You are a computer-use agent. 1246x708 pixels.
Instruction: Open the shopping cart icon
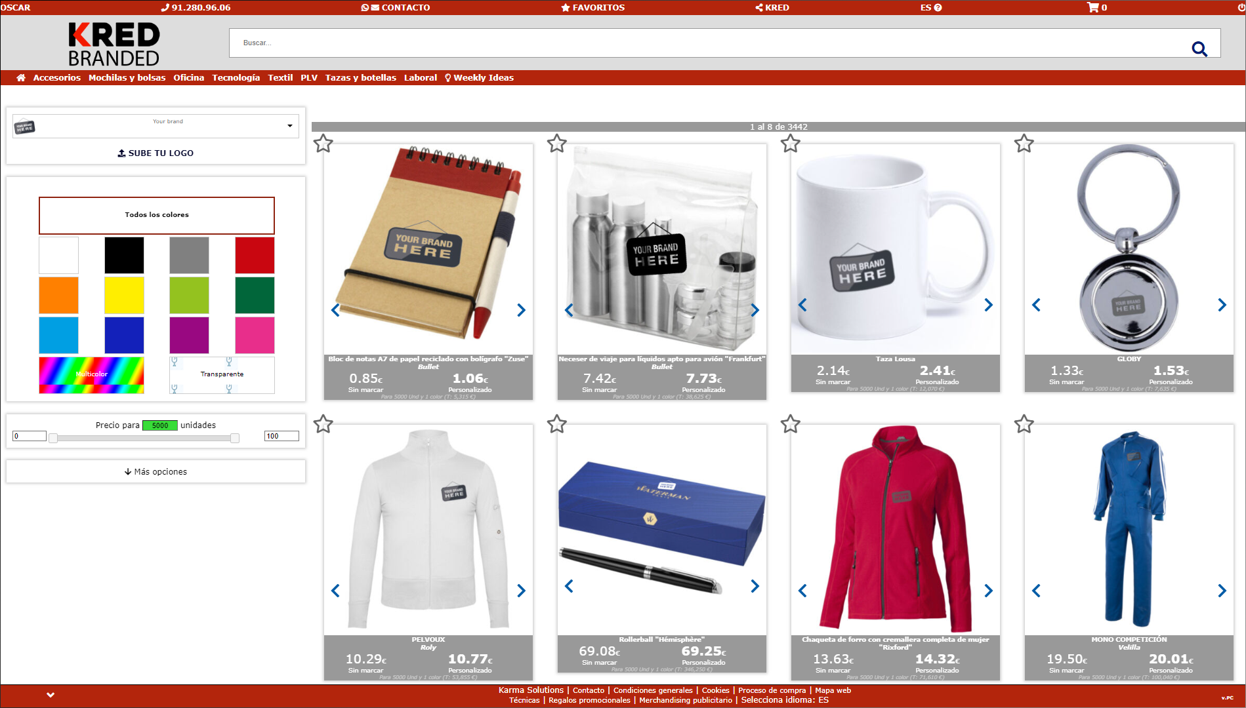pos(1092,7)
